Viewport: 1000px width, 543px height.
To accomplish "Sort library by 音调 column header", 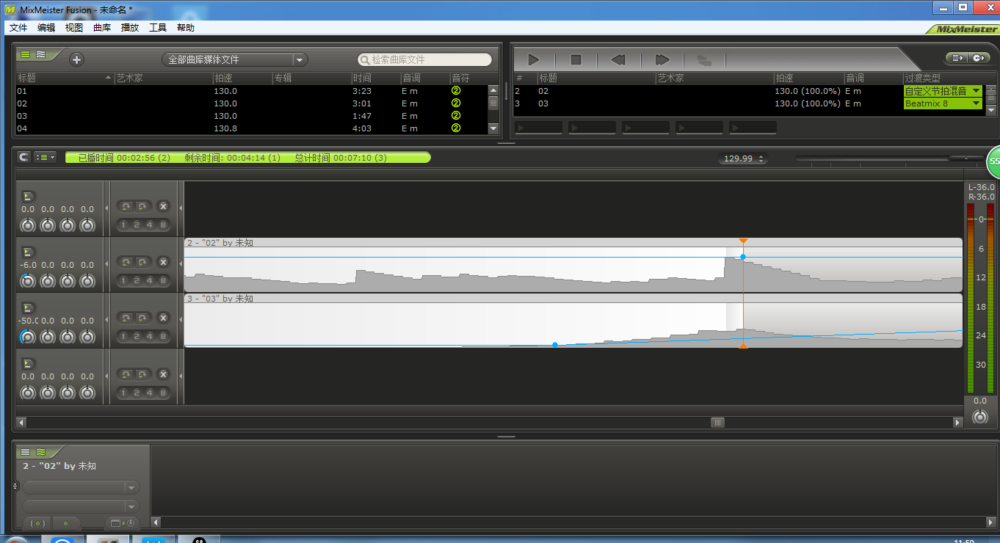I will [424, 78].
